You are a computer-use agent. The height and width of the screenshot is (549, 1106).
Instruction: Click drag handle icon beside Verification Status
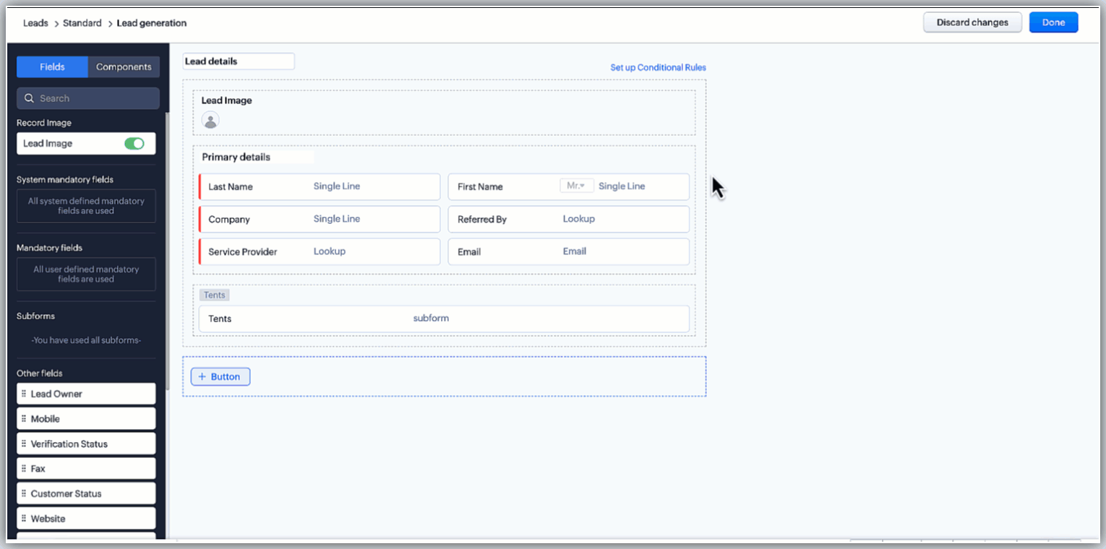click(24, 444)
